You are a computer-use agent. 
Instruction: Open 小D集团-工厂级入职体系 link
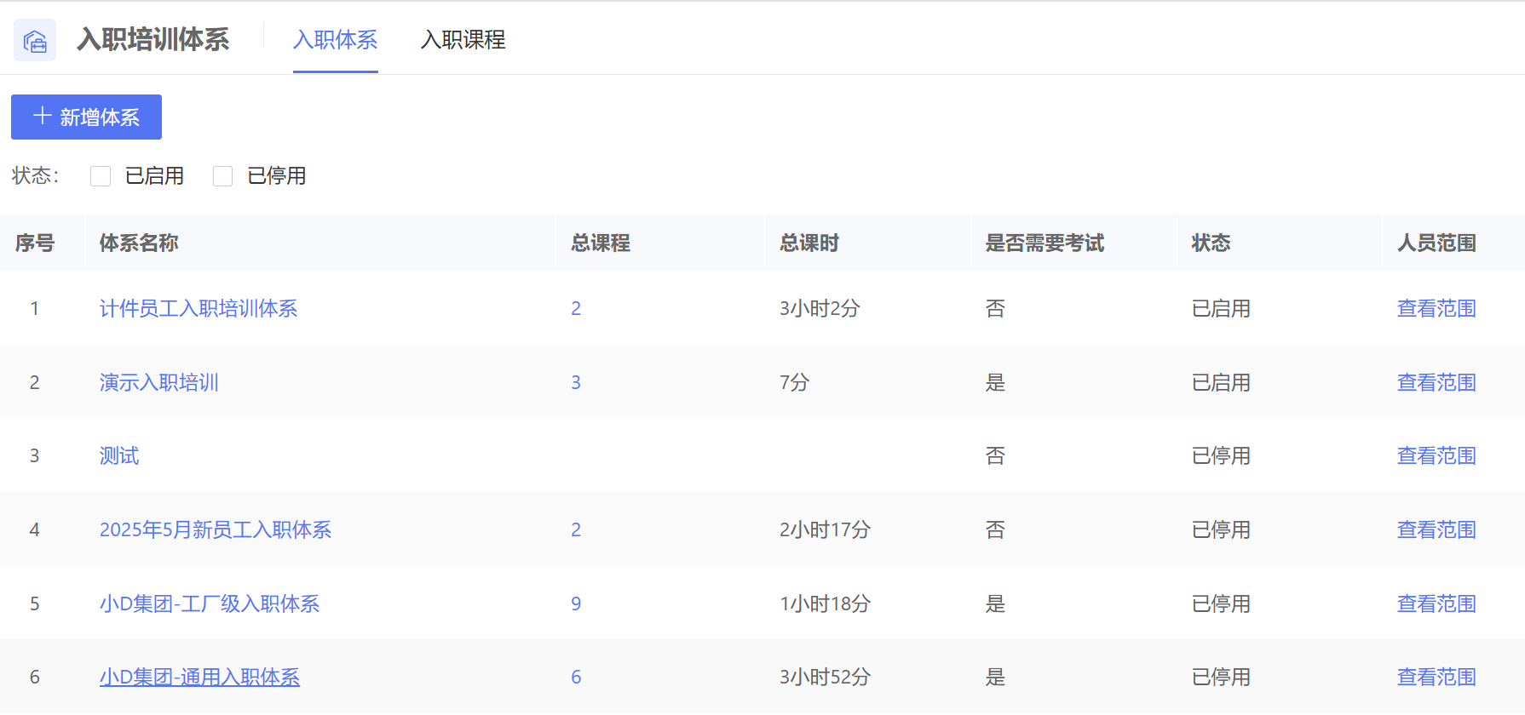pos(210,603)
